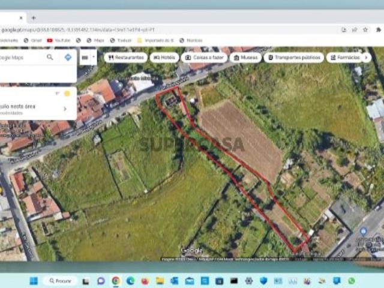Expand the area result panel chevron
The image size is (384, 288).
[x=65, y=109]
